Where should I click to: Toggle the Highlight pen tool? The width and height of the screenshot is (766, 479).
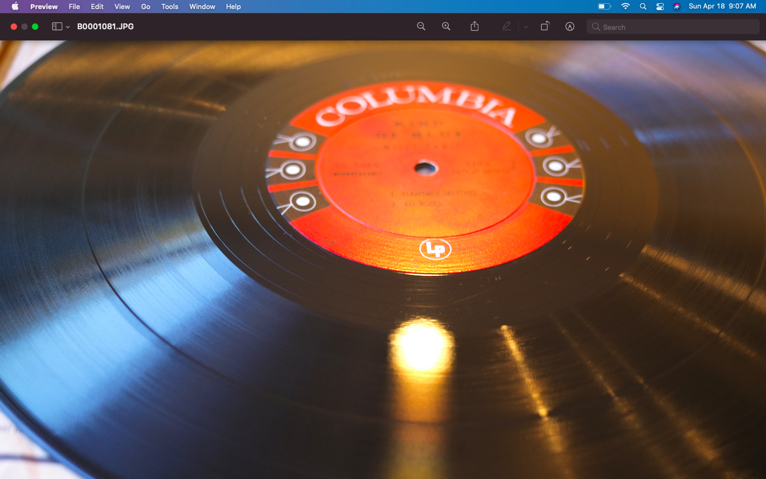tap(506, 26)
